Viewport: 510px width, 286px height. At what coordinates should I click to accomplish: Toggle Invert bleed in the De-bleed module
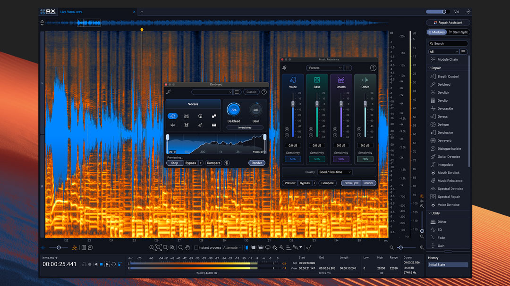244,127
